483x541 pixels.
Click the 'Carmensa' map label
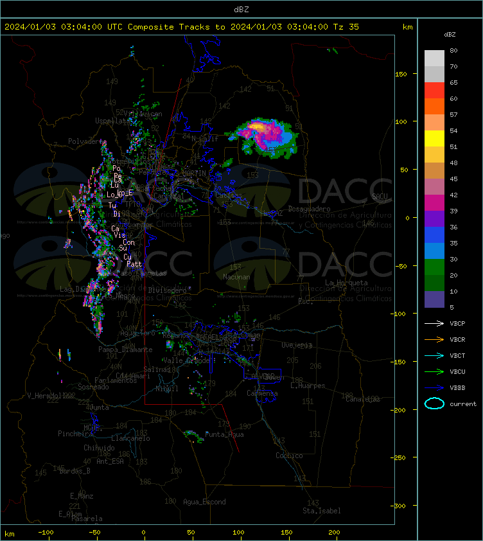(262, 393)
